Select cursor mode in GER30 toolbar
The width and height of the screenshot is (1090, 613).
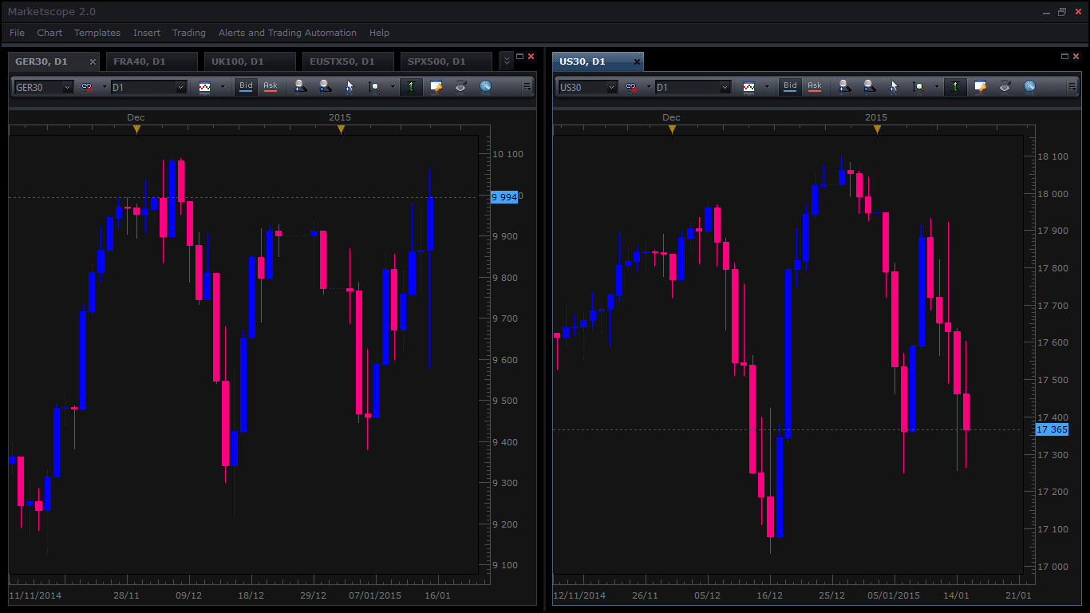[x=349, y=87]
